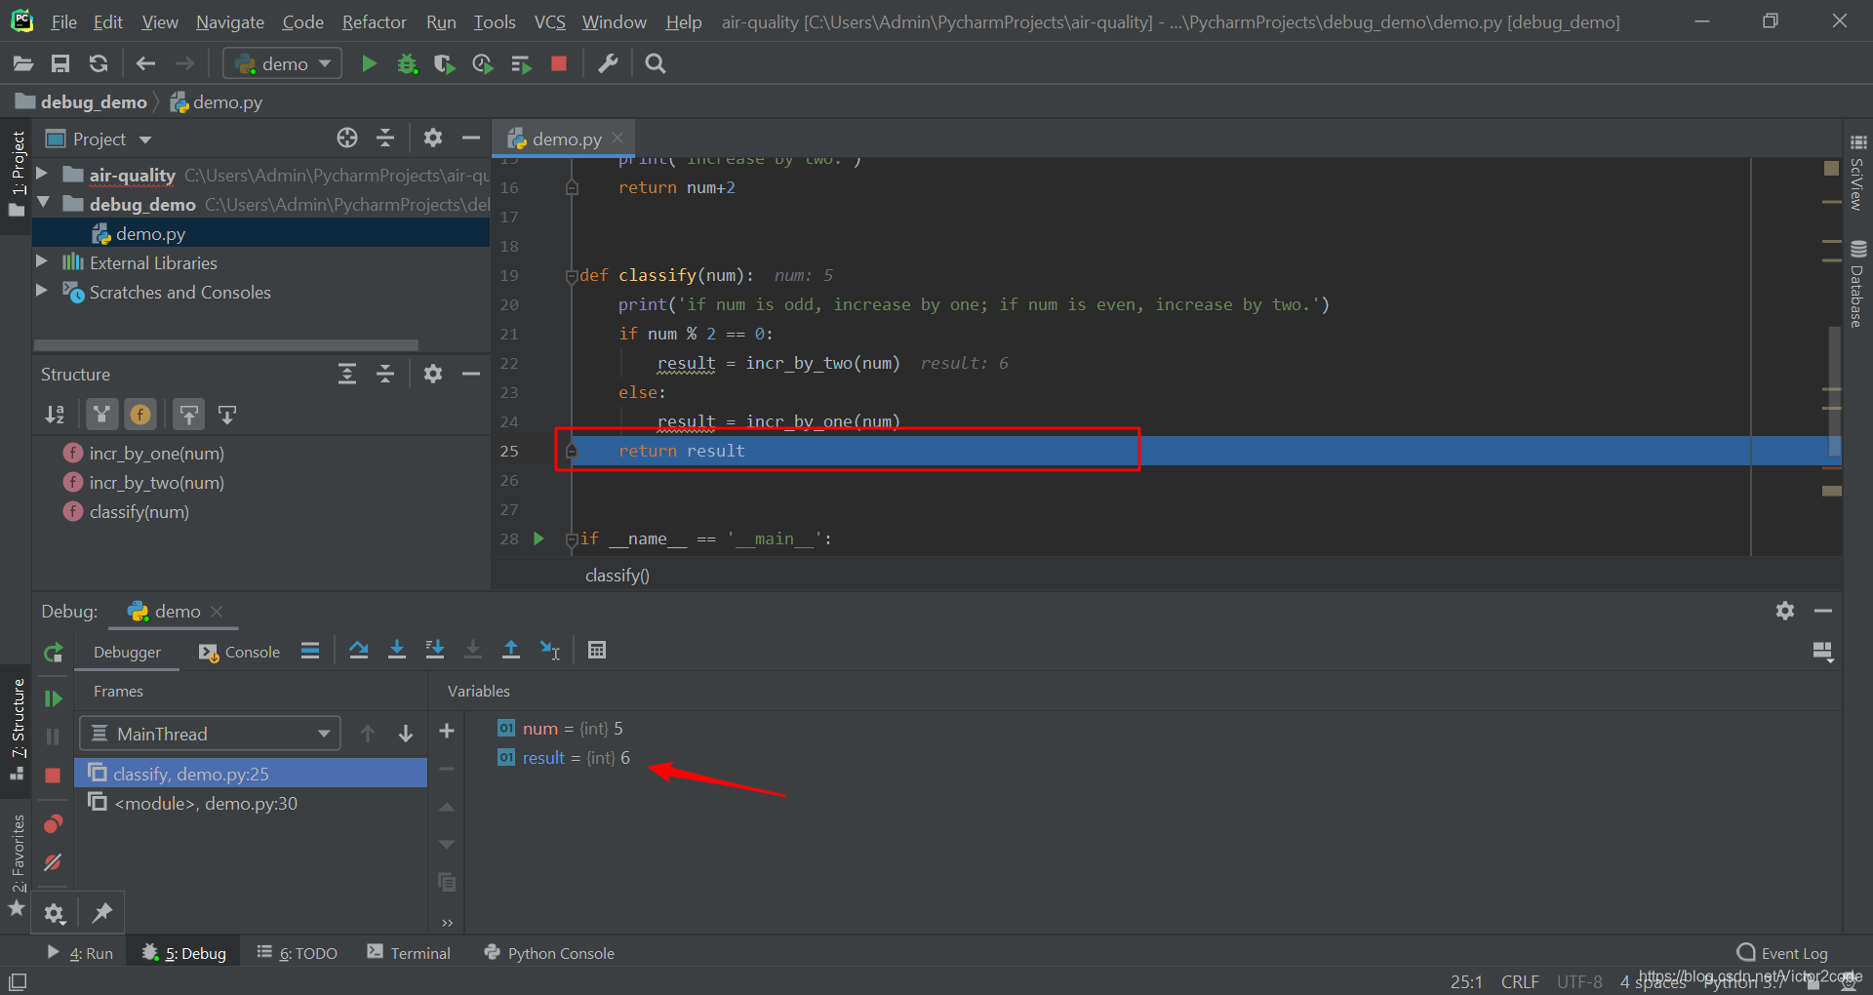Open settings via the wrench icon
Viewport: 1873px width, 995px height.
(x=608, y=63)
